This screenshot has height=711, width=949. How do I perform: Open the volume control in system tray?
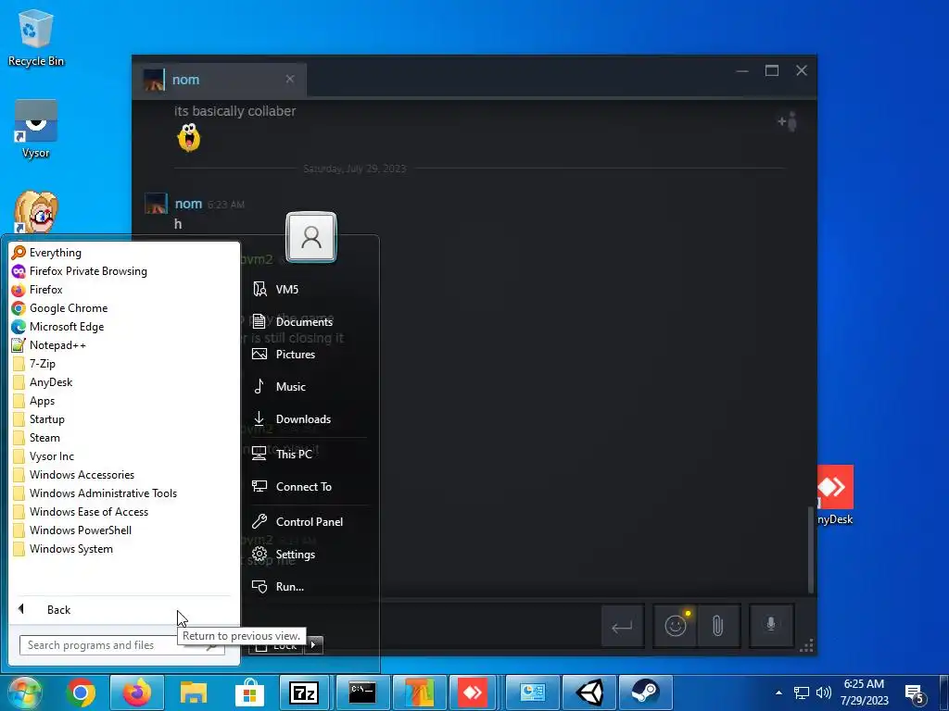click(823, 692)
